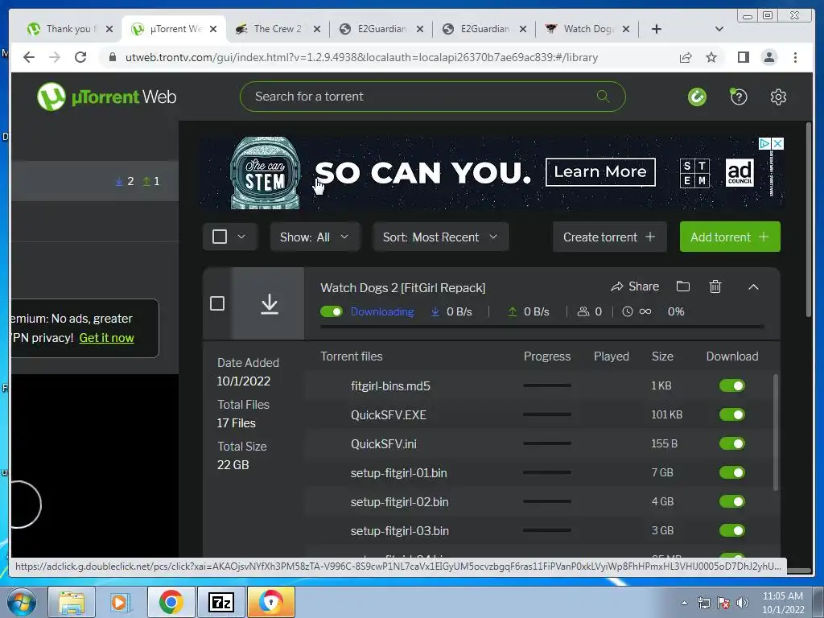The image size is (824, 618).
Task: Click the Watch Dogs 2 [FitGirl Repack] title
Action: coord(403,288)
